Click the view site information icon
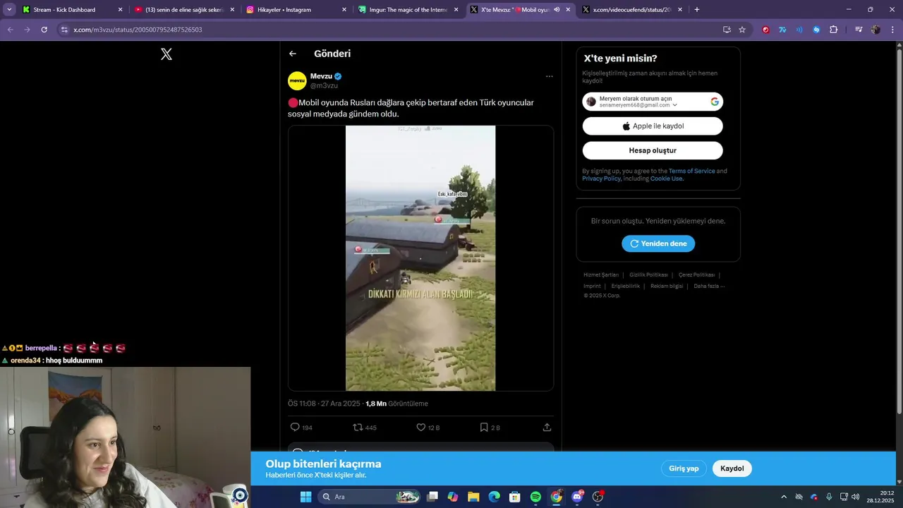The height and width of the screenshot is (508, 903). click(64, 30)
